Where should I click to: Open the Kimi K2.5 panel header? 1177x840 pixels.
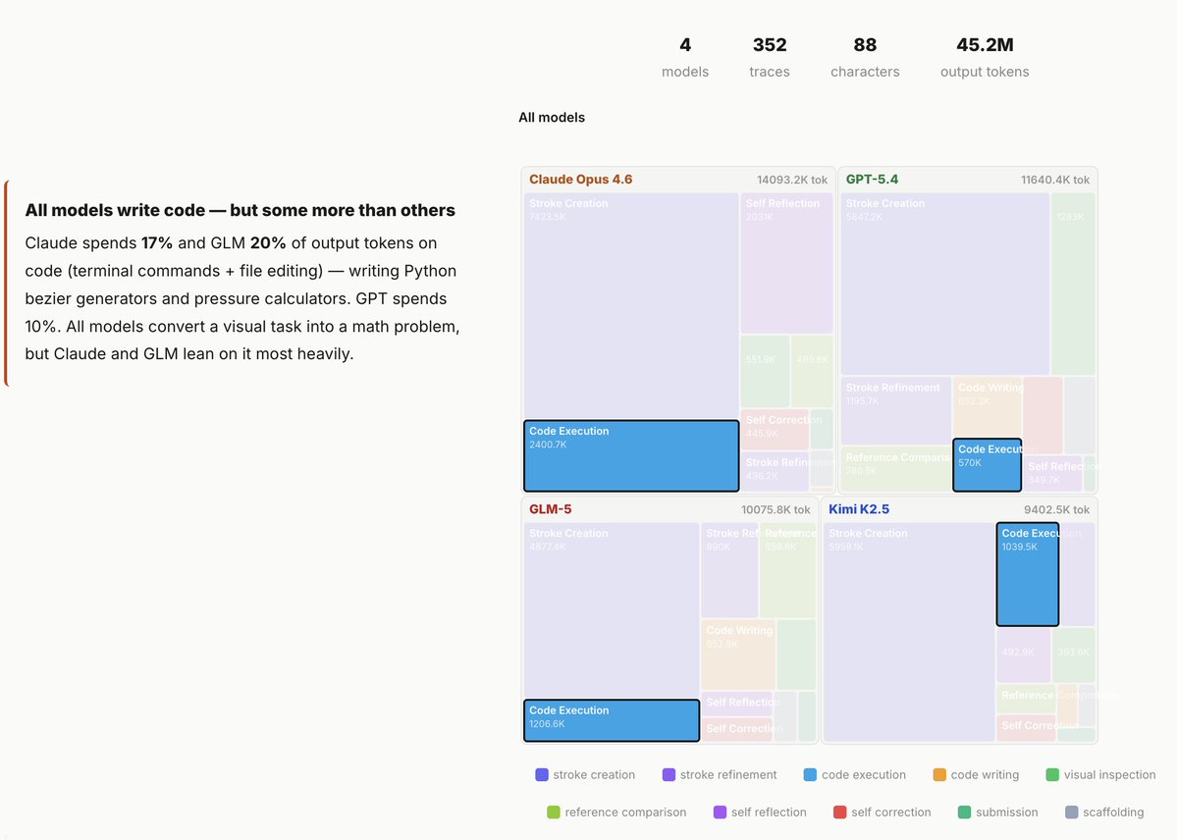pyautogui.click(x=859, y=509)
